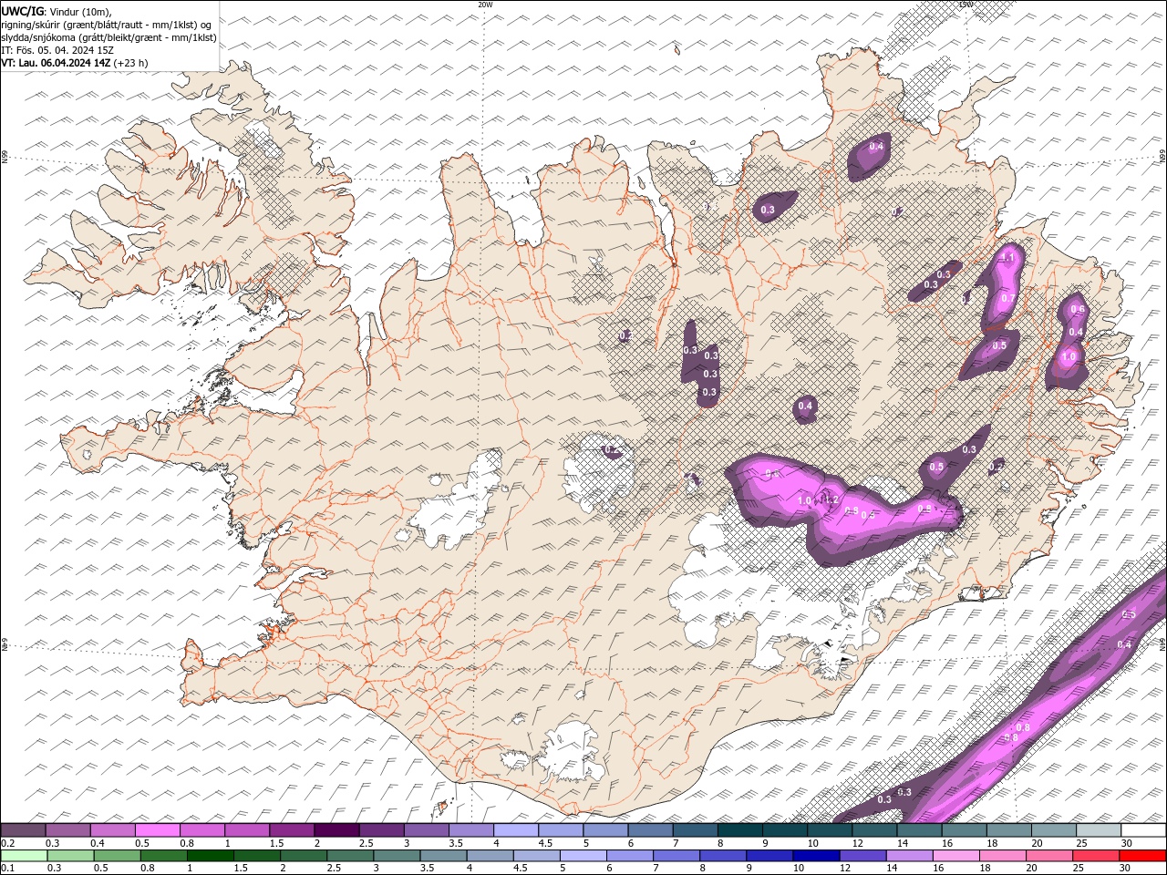Click the '20W' longitude label

point(485,5)
